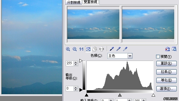Pick the white point eyedropper
Viewport: 179px width, 101px height.
(125, 49)
